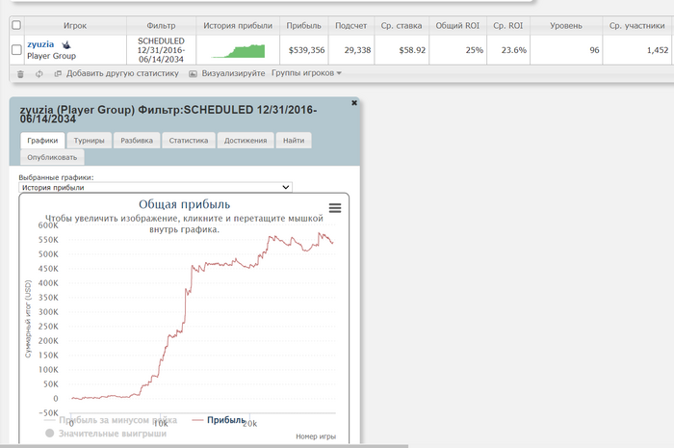Click the Общая прибыль chart title
The height and width of the screenshot is (448, 674).
(184, 204)
